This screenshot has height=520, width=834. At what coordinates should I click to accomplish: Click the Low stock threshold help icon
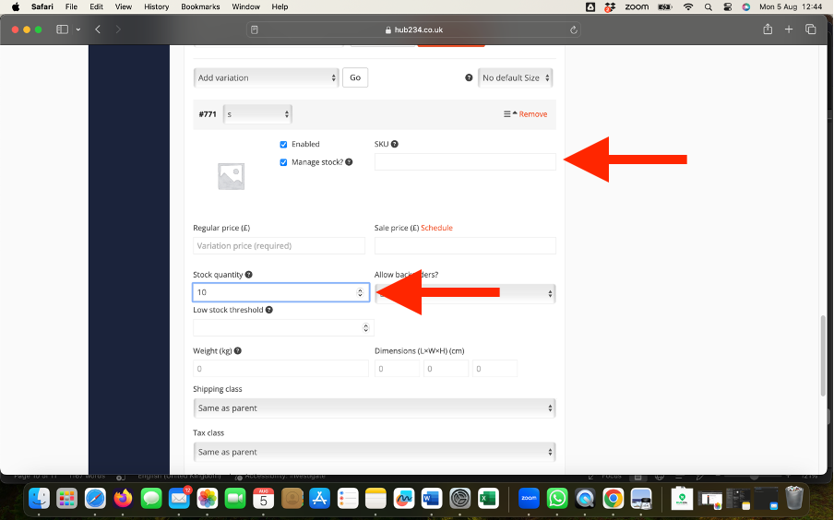pos(269,311)
